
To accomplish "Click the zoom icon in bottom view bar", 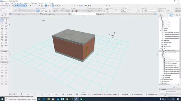I will 14,94.
